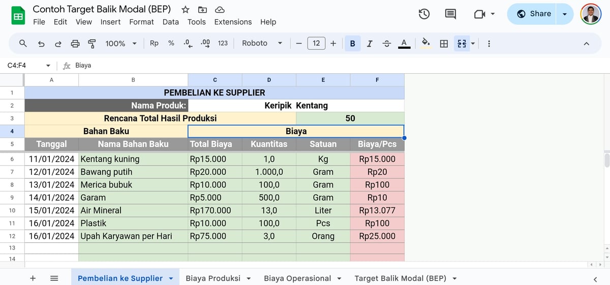Toggle strikethrough formatting

[x=386, y=44]
